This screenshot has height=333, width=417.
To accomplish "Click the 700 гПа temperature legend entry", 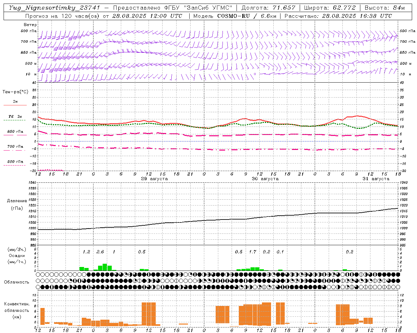I will pyautogui.click(x=15, y=146).
